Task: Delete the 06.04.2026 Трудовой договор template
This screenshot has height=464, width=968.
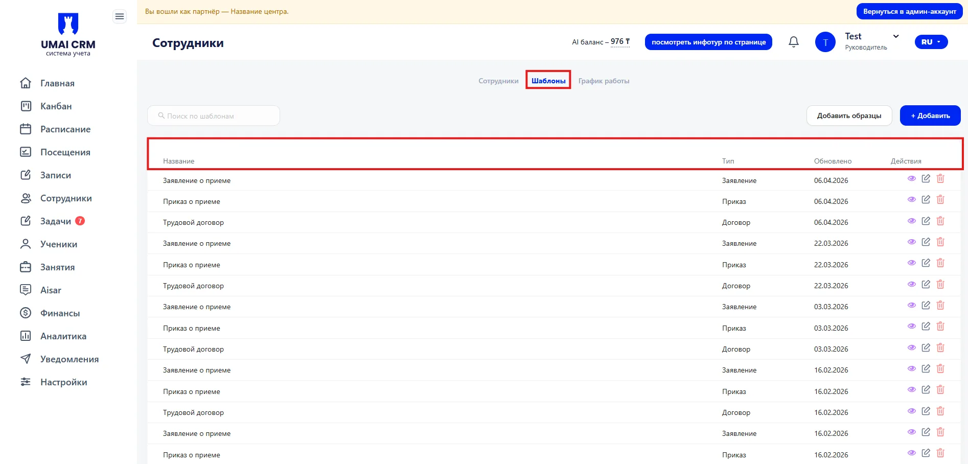Action: click(940, 221)
